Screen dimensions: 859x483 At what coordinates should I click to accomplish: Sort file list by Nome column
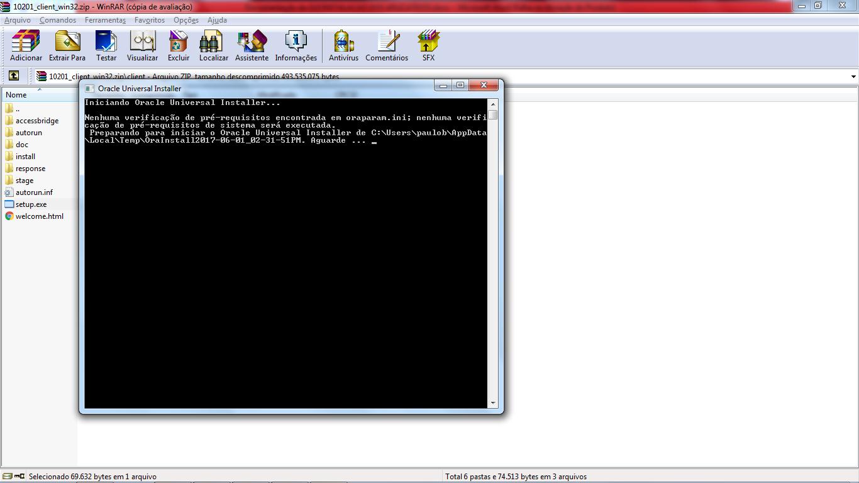pyautogui.click(x=16, y=95)
